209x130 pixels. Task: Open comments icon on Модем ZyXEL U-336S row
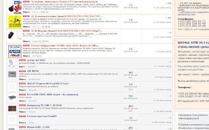tap(169, 129)
